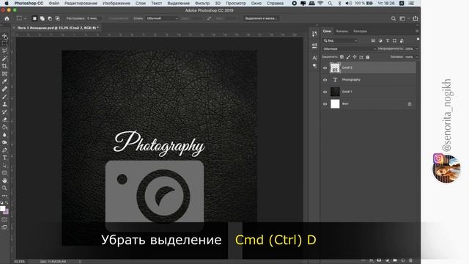Enable New selection mode in options bar
Screen dimensions: 469x264
(x=34, y=18)
